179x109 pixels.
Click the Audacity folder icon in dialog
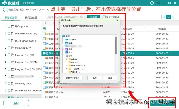(69, 62)
